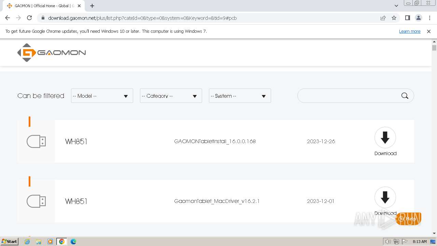
Task: Go back in Chrome
Action: click(x=8, y=18)
